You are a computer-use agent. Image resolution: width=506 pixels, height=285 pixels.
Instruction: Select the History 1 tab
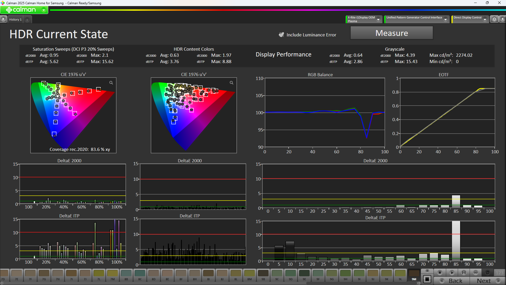pos(15,20)
